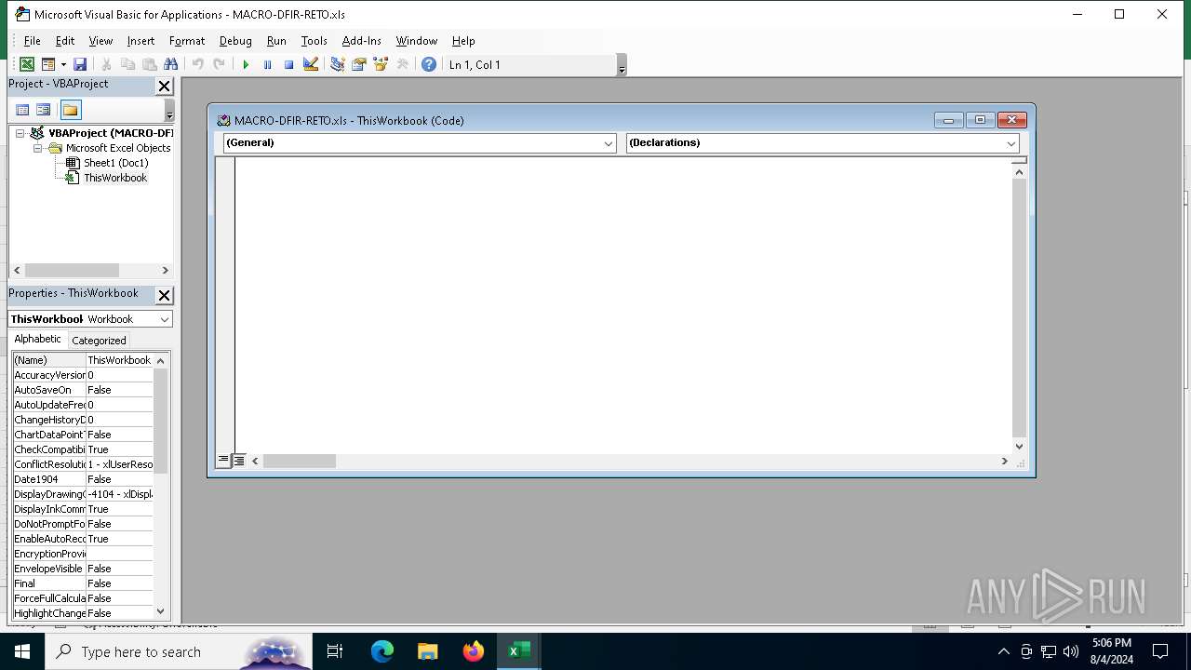Open the Format menu
The image size is (1191, 670).
[187, 41]
